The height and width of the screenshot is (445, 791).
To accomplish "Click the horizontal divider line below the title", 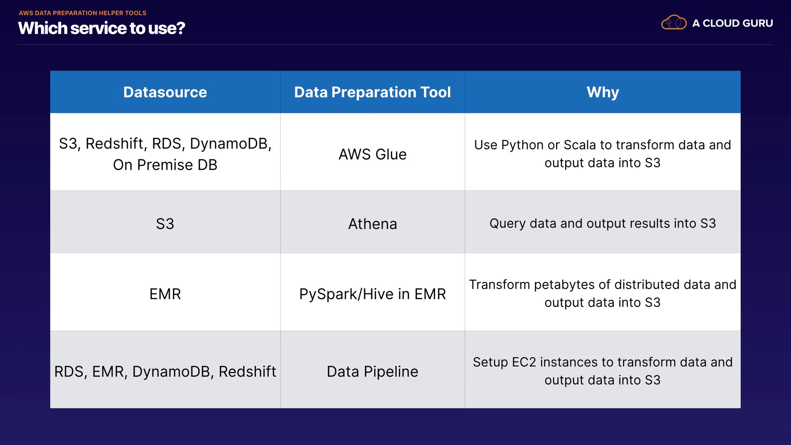I will [x=395, y=44].
